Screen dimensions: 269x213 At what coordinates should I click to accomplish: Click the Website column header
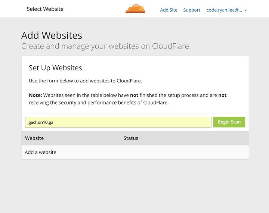pos(34,138)
